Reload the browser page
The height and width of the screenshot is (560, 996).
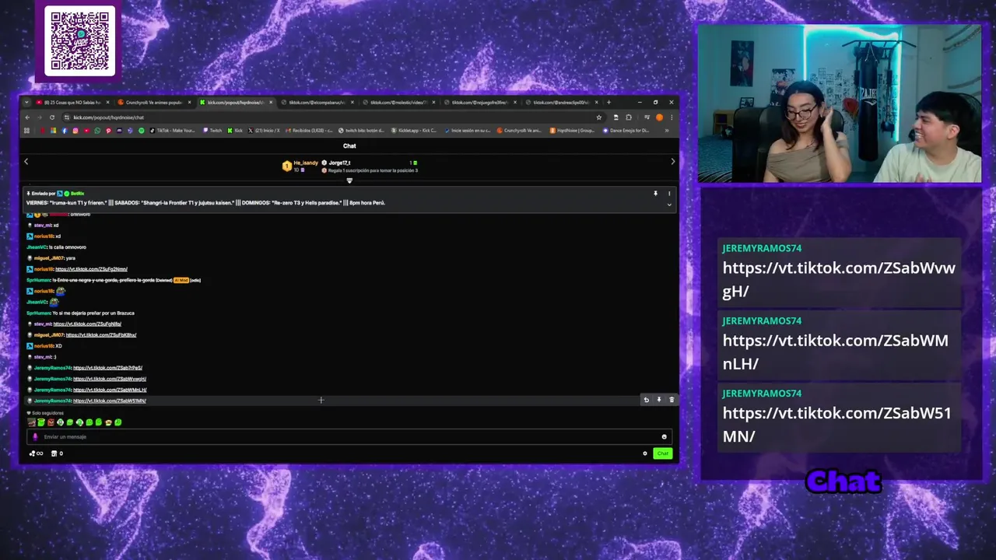(52, 117)
